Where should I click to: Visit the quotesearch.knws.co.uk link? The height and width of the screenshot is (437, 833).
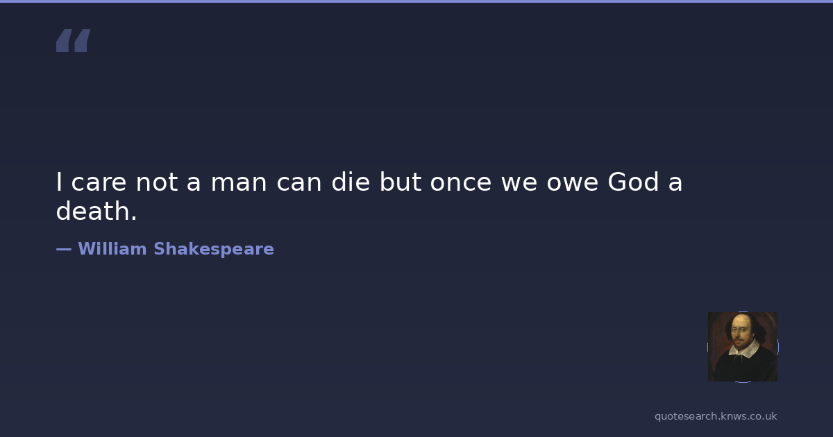[716, 416]
